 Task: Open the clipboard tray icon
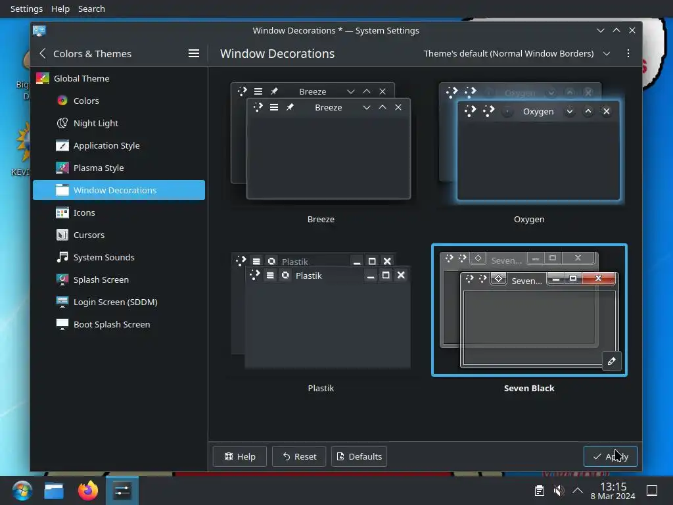[x=540, y=491]
